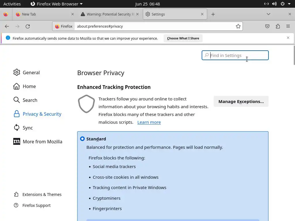Open a new tab with plus button
The image size is (295, 221).
[213, 14]
